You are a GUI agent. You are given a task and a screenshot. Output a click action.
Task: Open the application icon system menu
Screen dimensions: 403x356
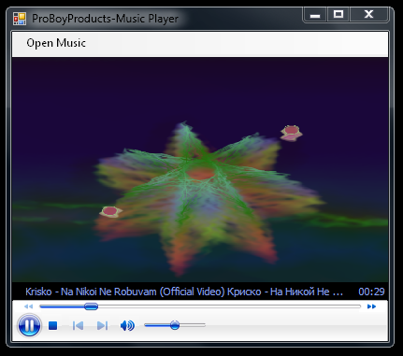click(20, 19)
